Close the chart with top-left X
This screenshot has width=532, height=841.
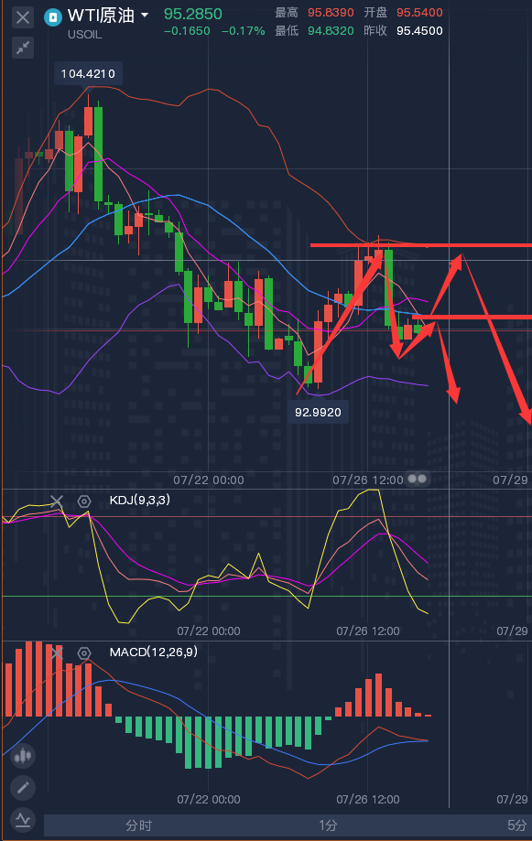23,17
